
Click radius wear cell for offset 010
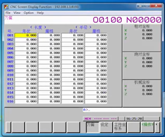point(96,75)
